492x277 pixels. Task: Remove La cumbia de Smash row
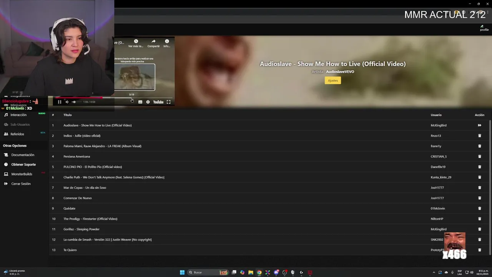click(x=479, y=239)
